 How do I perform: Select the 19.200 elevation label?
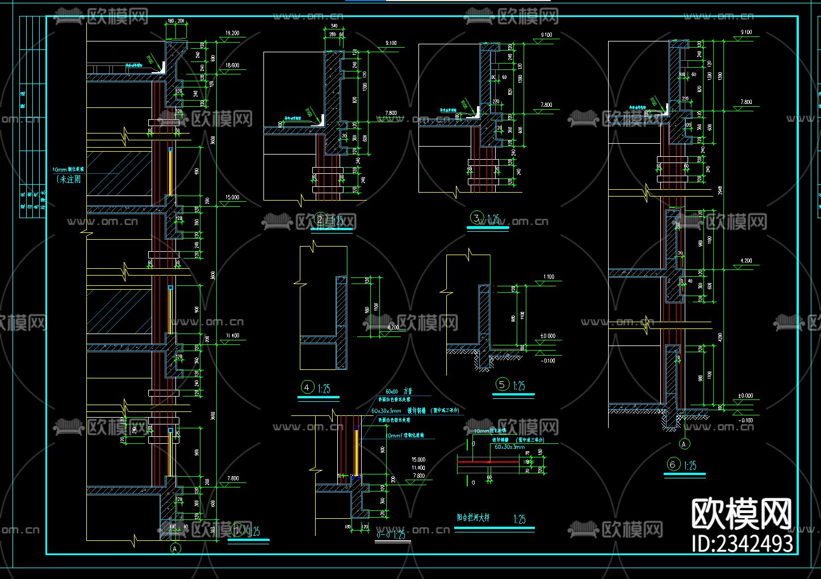232,34
